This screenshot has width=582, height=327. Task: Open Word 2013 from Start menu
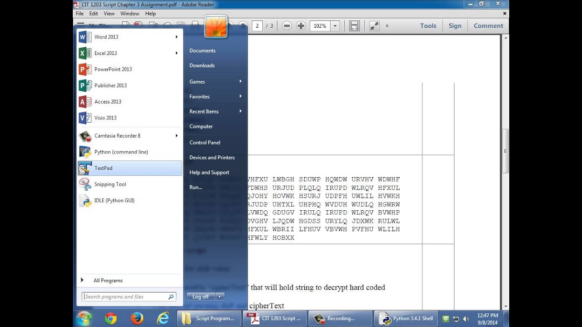point(130,37)
